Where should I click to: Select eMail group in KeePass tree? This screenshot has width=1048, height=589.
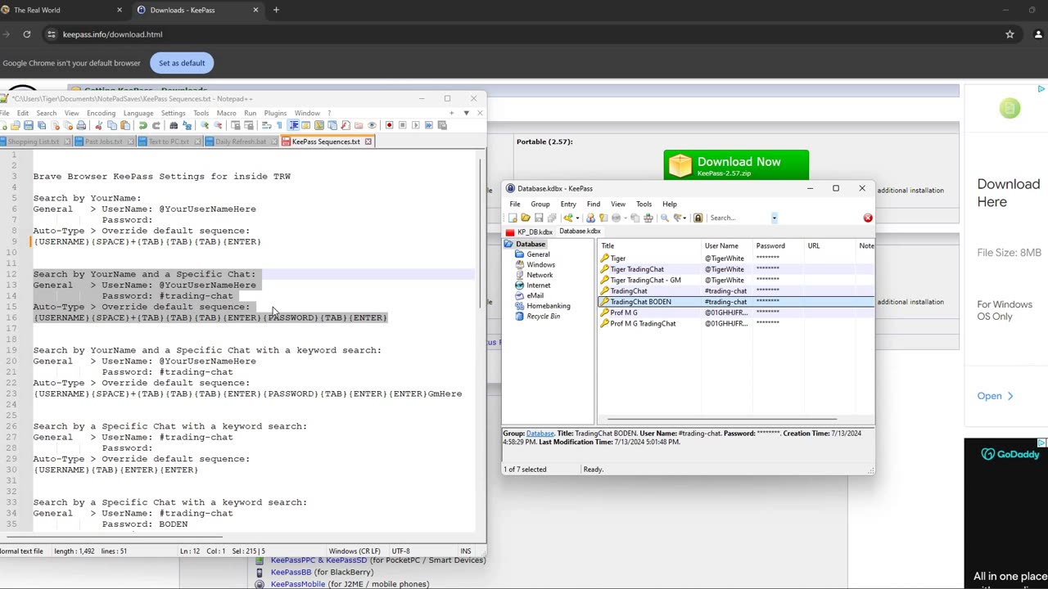click(535, 295)
